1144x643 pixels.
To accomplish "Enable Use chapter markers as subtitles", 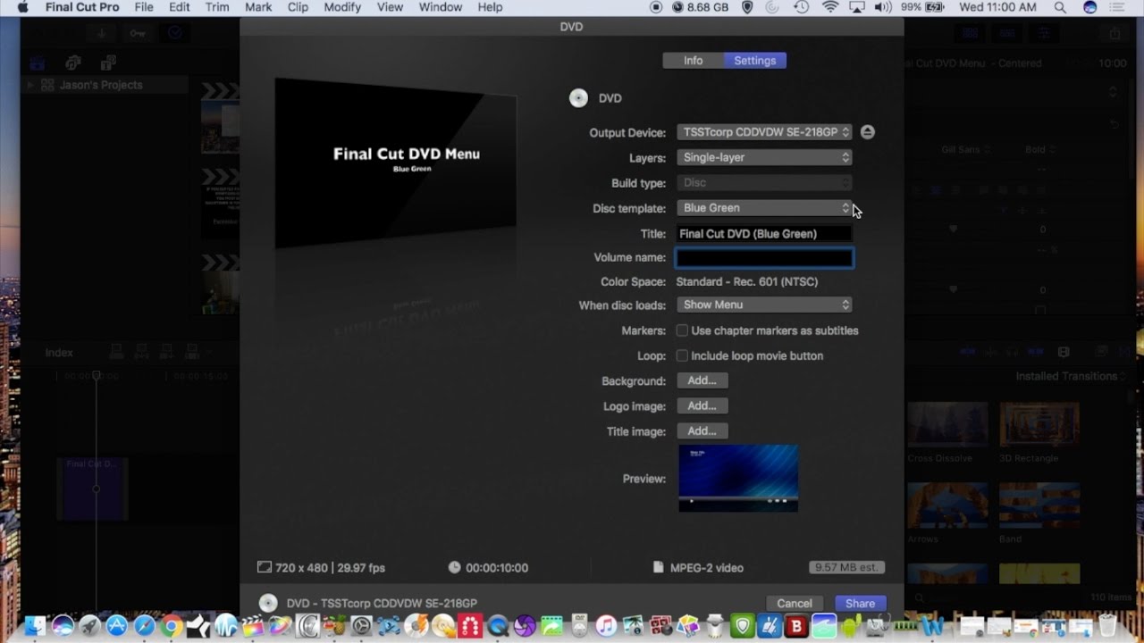I will pos(682,330).
